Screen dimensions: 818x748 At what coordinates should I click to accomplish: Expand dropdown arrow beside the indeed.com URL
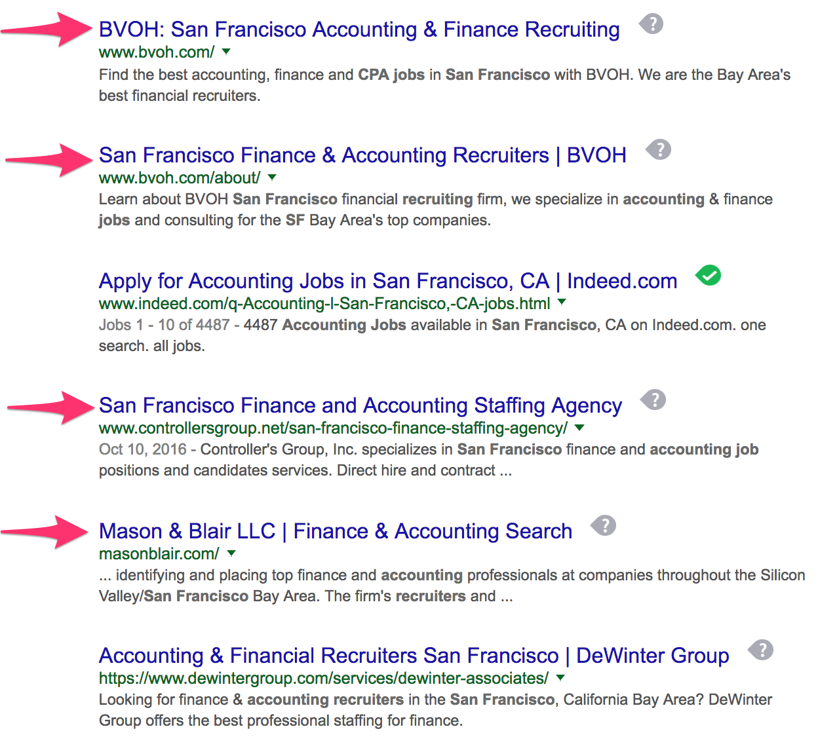coord(562,303)
